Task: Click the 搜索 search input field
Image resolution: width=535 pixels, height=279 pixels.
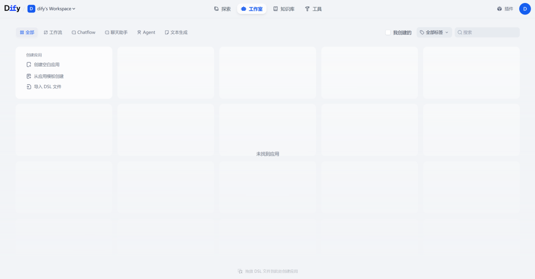Action: [x=487, y=32]
